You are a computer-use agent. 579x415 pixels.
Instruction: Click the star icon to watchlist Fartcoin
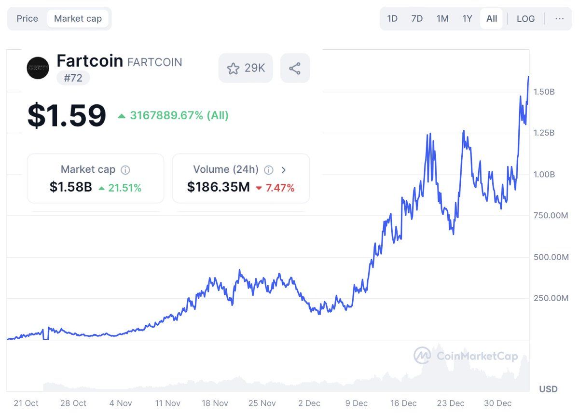[234, 68]
